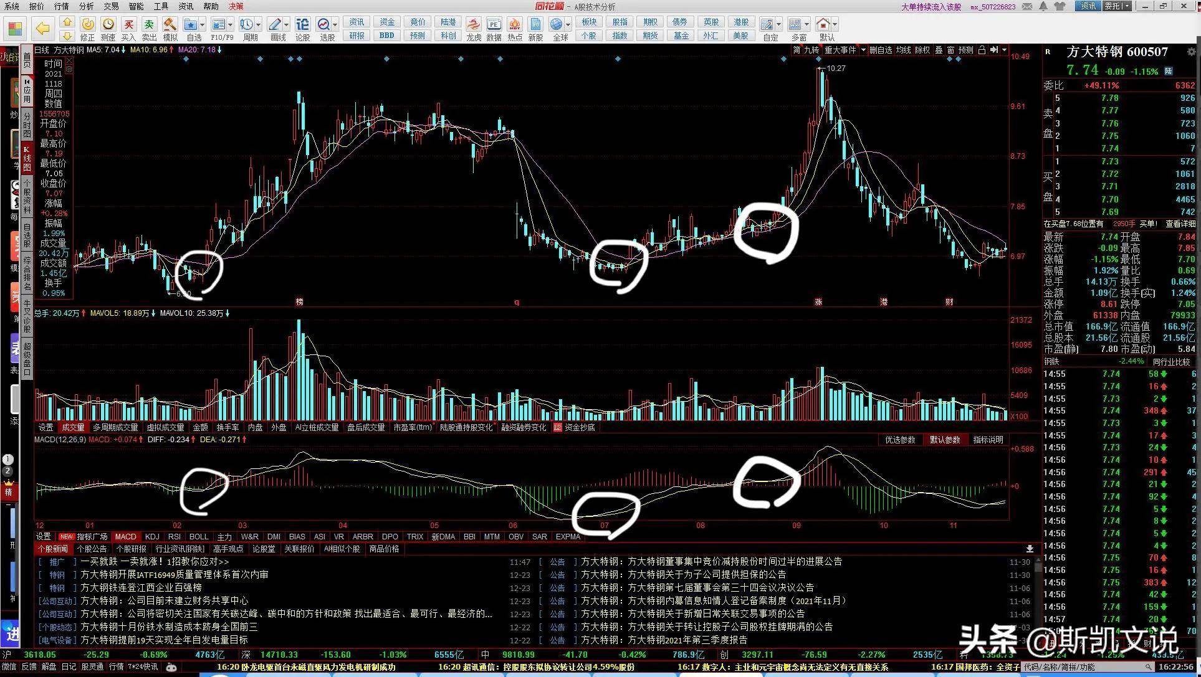1201x677 pixels.
Task: Toggle the chart lock icon
Action: 982,50
